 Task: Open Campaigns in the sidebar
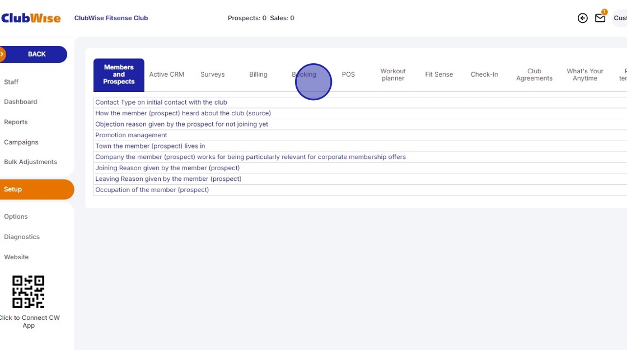pyautogui.click(x=21, y=142)
